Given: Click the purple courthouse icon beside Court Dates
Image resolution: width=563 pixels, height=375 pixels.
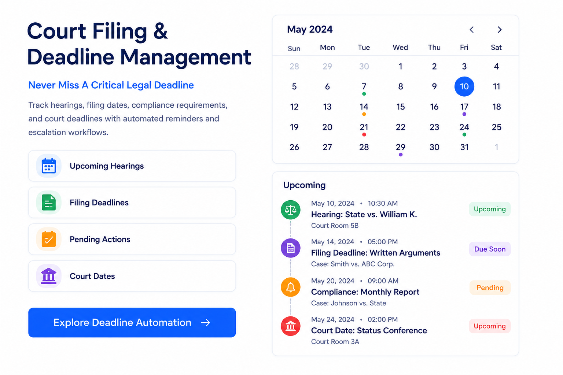Looking at the screenshot, I should (49, 276).
